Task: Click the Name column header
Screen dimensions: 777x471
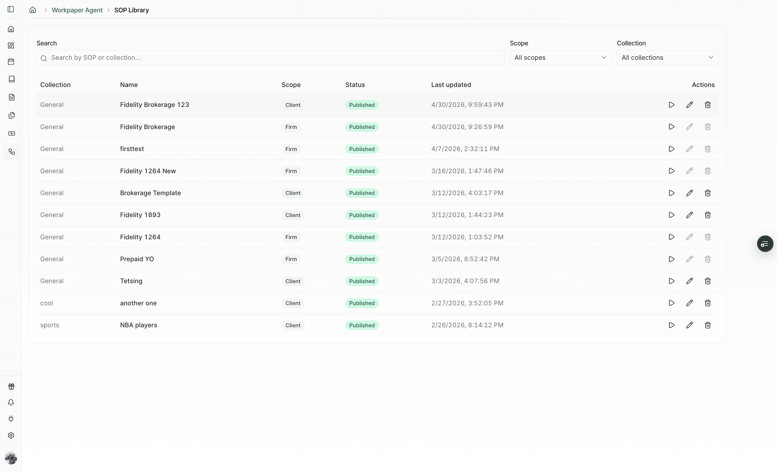Action: (129, 84)
